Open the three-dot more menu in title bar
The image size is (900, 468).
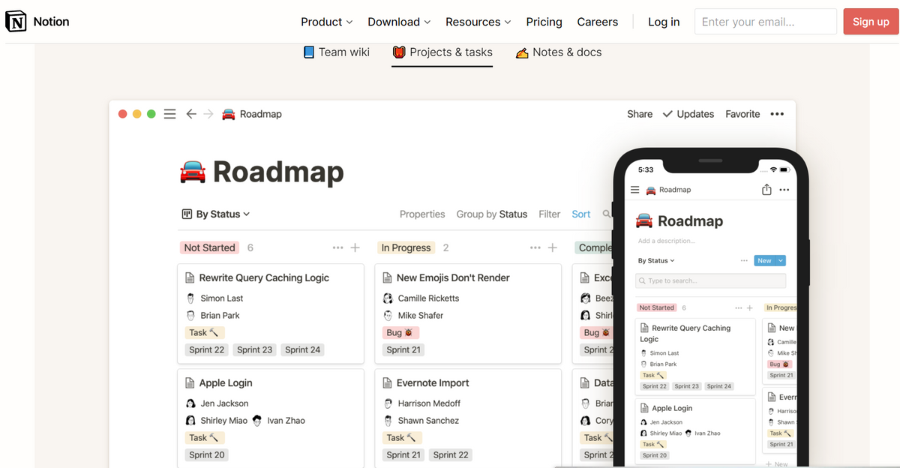pos(777,114)
